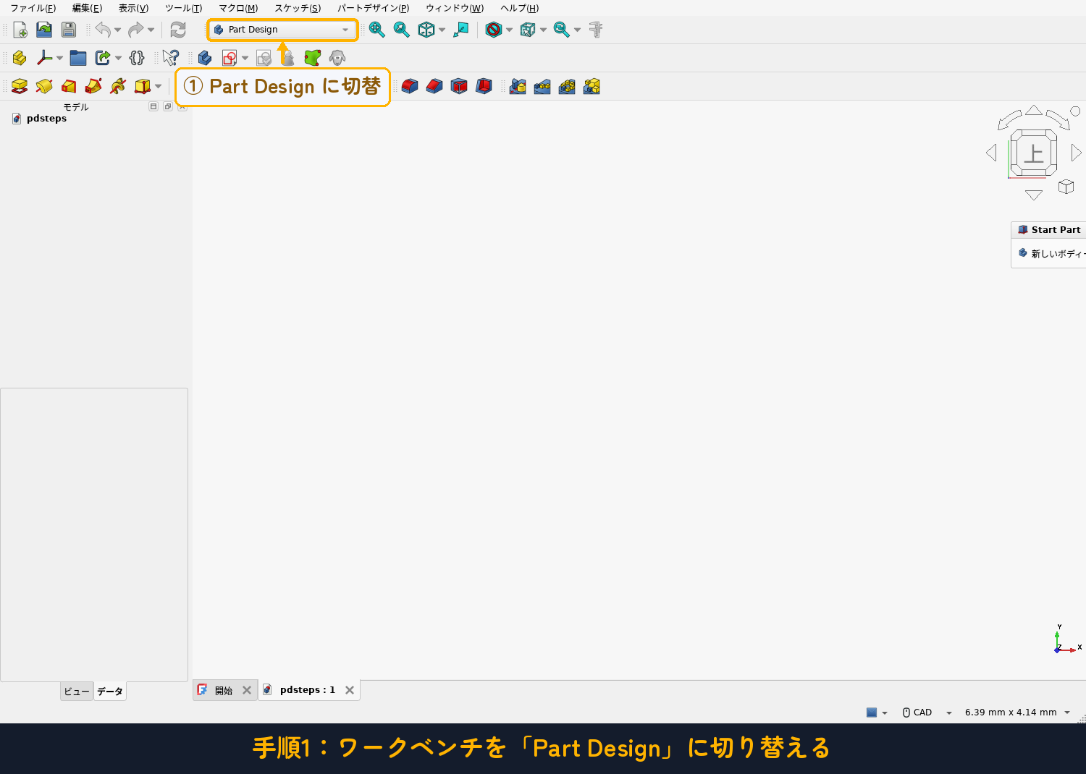Viewport: 1086px width, 774px height.
Task: Click the Create Sketch icon
Action: (x=230, y=58)
